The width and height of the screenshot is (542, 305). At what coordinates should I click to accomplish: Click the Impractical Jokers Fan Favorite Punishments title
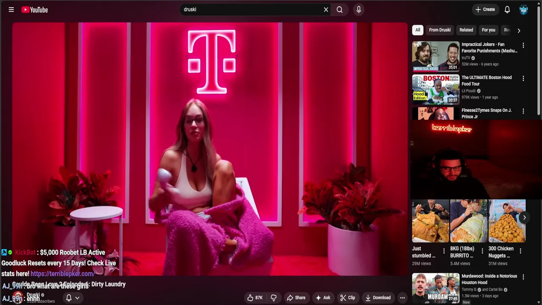coord(489,47)
